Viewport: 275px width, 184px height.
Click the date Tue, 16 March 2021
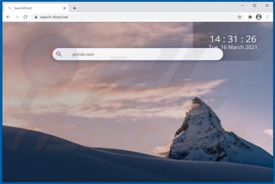pos(233,47)
